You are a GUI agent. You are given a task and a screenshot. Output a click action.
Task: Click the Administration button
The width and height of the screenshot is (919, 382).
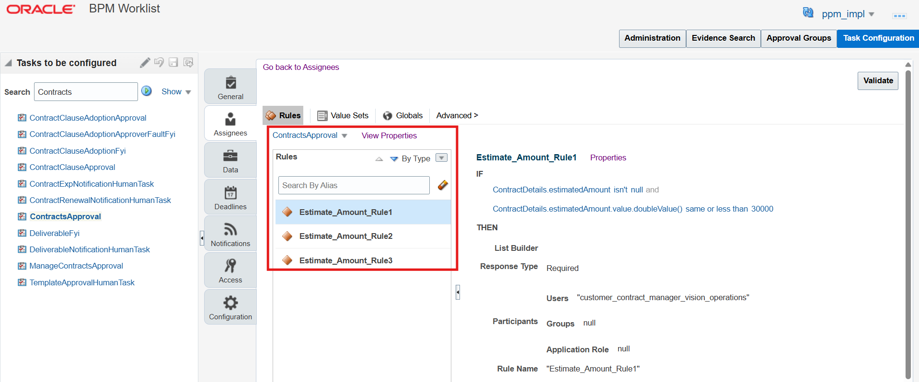(652, 38)
